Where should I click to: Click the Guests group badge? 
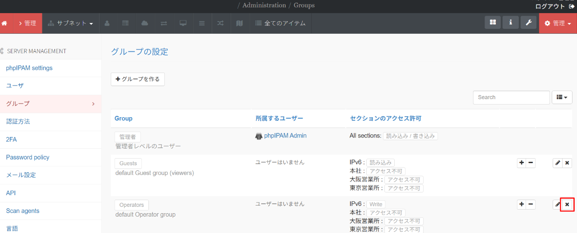click(128, 163)
